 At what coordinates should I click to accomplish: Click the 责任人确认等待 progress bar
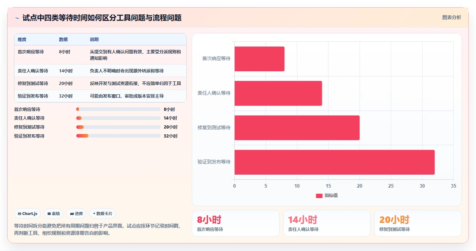tap(118, 118)
